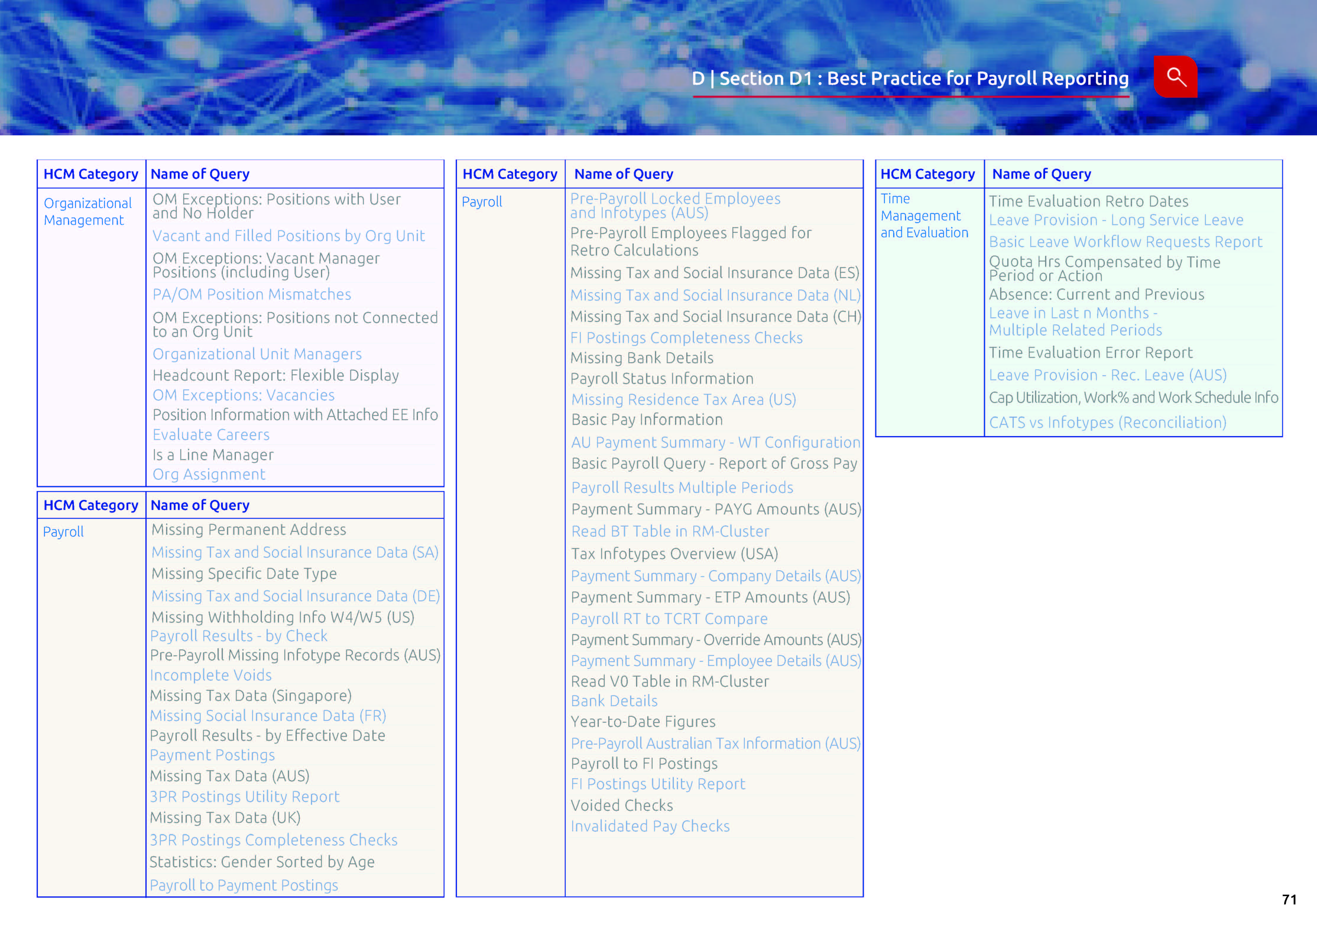Image resolution: width=1317 pixels, height=931 pixels.
Task: Click 'Payroll Status Information' entry
Action: (x=662, y=378)
